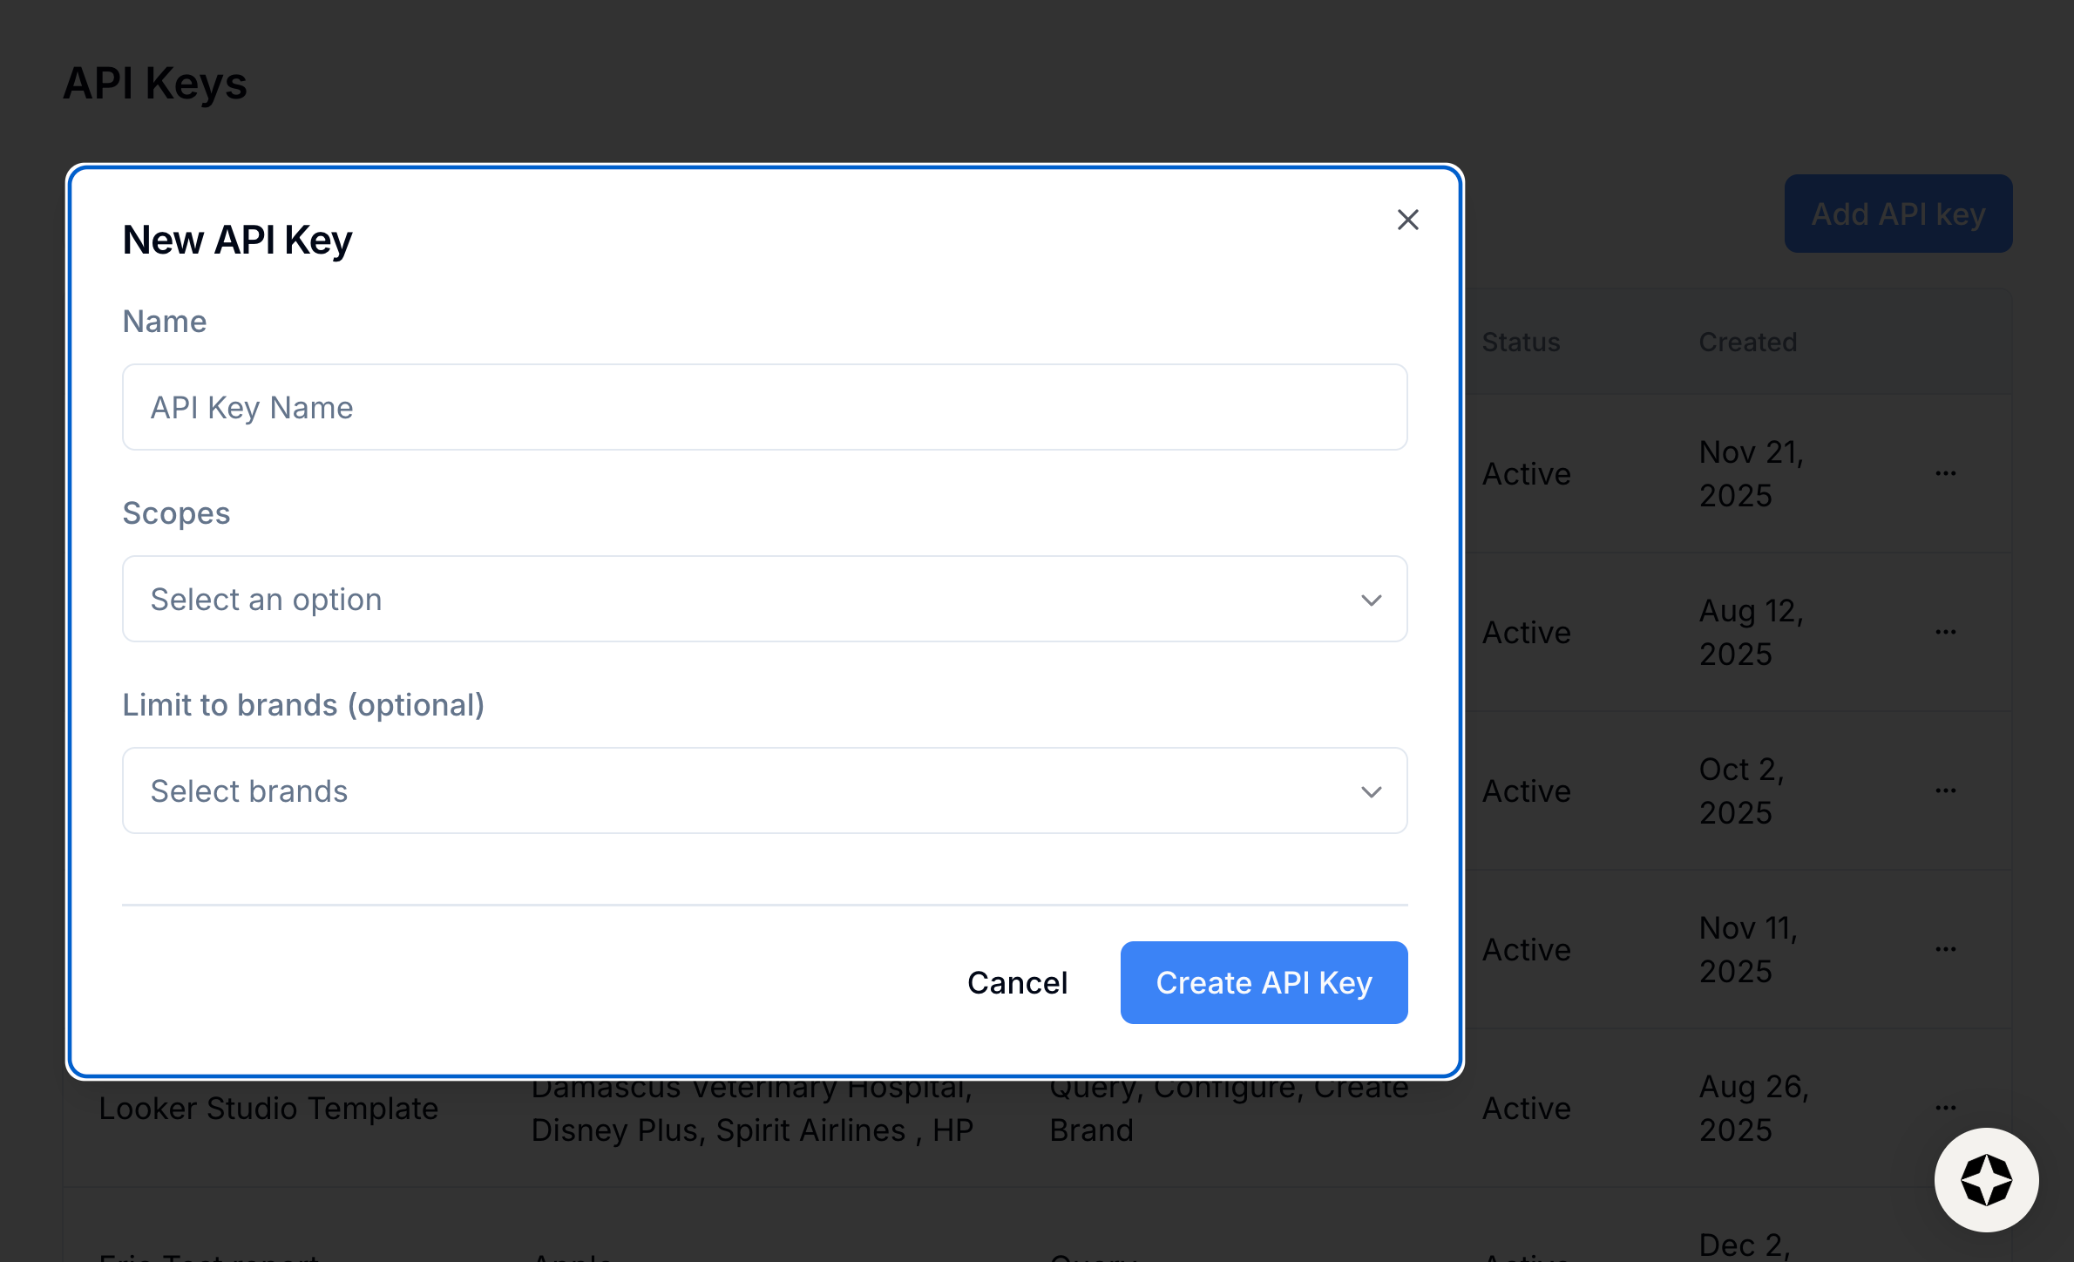Click the API Key Name input field
This screenshot has height=1262, width=2074.
tap(764, 407)
